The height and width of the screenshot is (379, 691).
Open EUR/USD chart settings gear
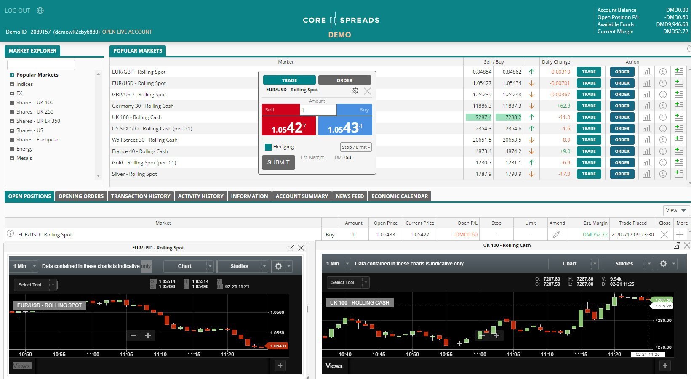278,266
